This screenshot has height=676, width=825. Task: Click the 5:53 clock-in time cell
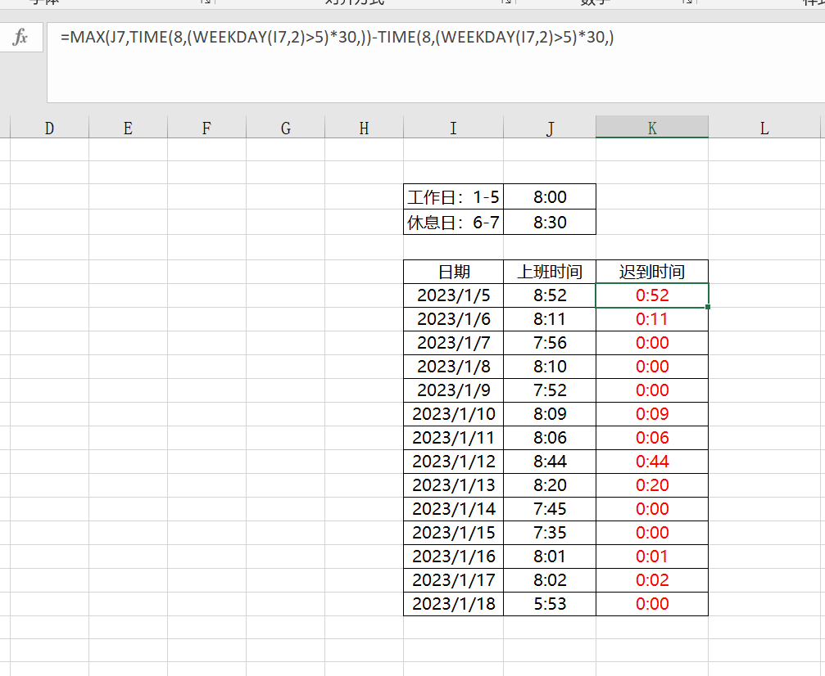(549, 603)
